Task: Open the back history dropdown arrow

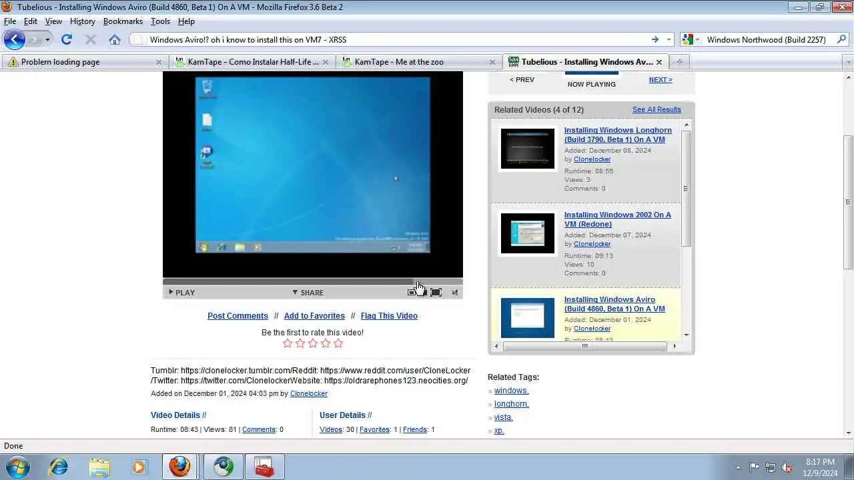Action: pyautogui.click(x=47, y=39)
